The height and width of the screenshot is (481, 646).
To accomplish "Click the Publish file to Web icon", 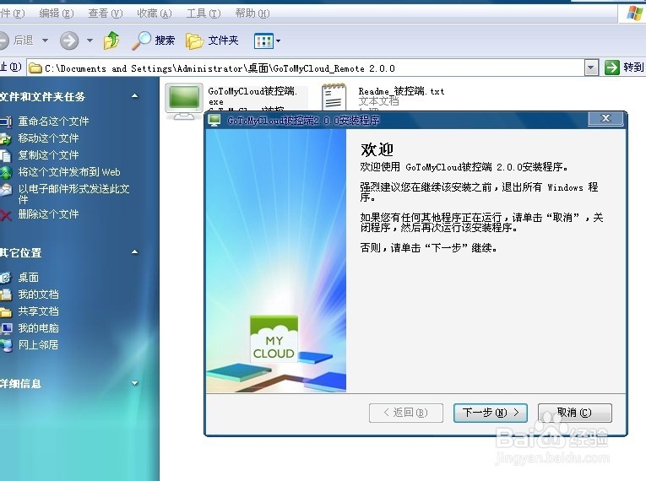I will [6, 172].
